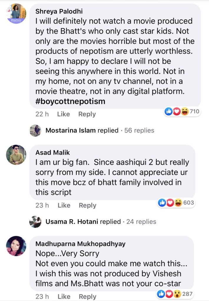Open Madhuparna Mukhopadhyay's profile picture
Screen dimensions: 209x301
[16, 246]
